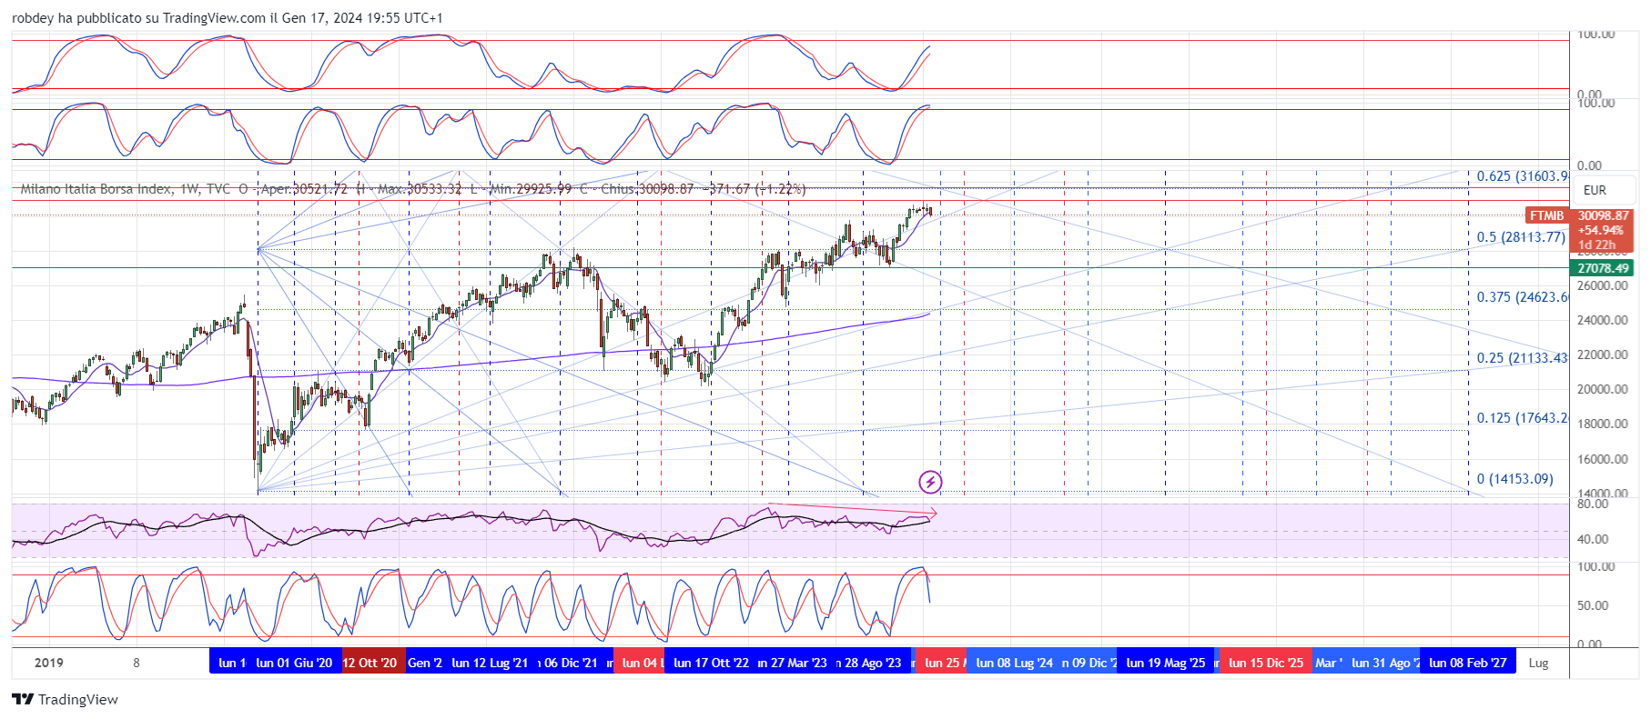Viewport: 1651px width, 719px height.
Task: Click the 22000.00 price axis value
Action: tap(1603, 355)
